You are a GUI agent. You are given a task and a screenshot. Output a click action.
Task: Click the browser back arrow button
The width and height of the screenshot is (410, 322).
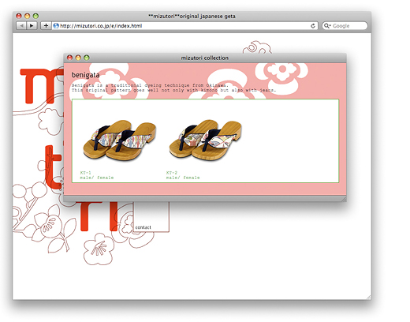(x=21, y=26)
